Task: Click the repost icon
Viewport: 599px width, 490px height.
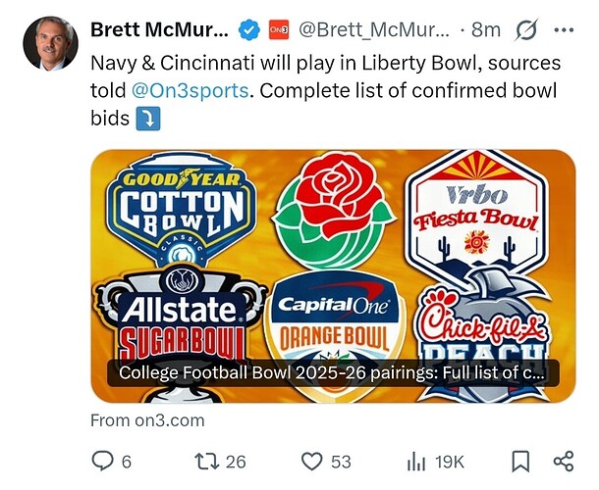Action: (x=207, y=461)
